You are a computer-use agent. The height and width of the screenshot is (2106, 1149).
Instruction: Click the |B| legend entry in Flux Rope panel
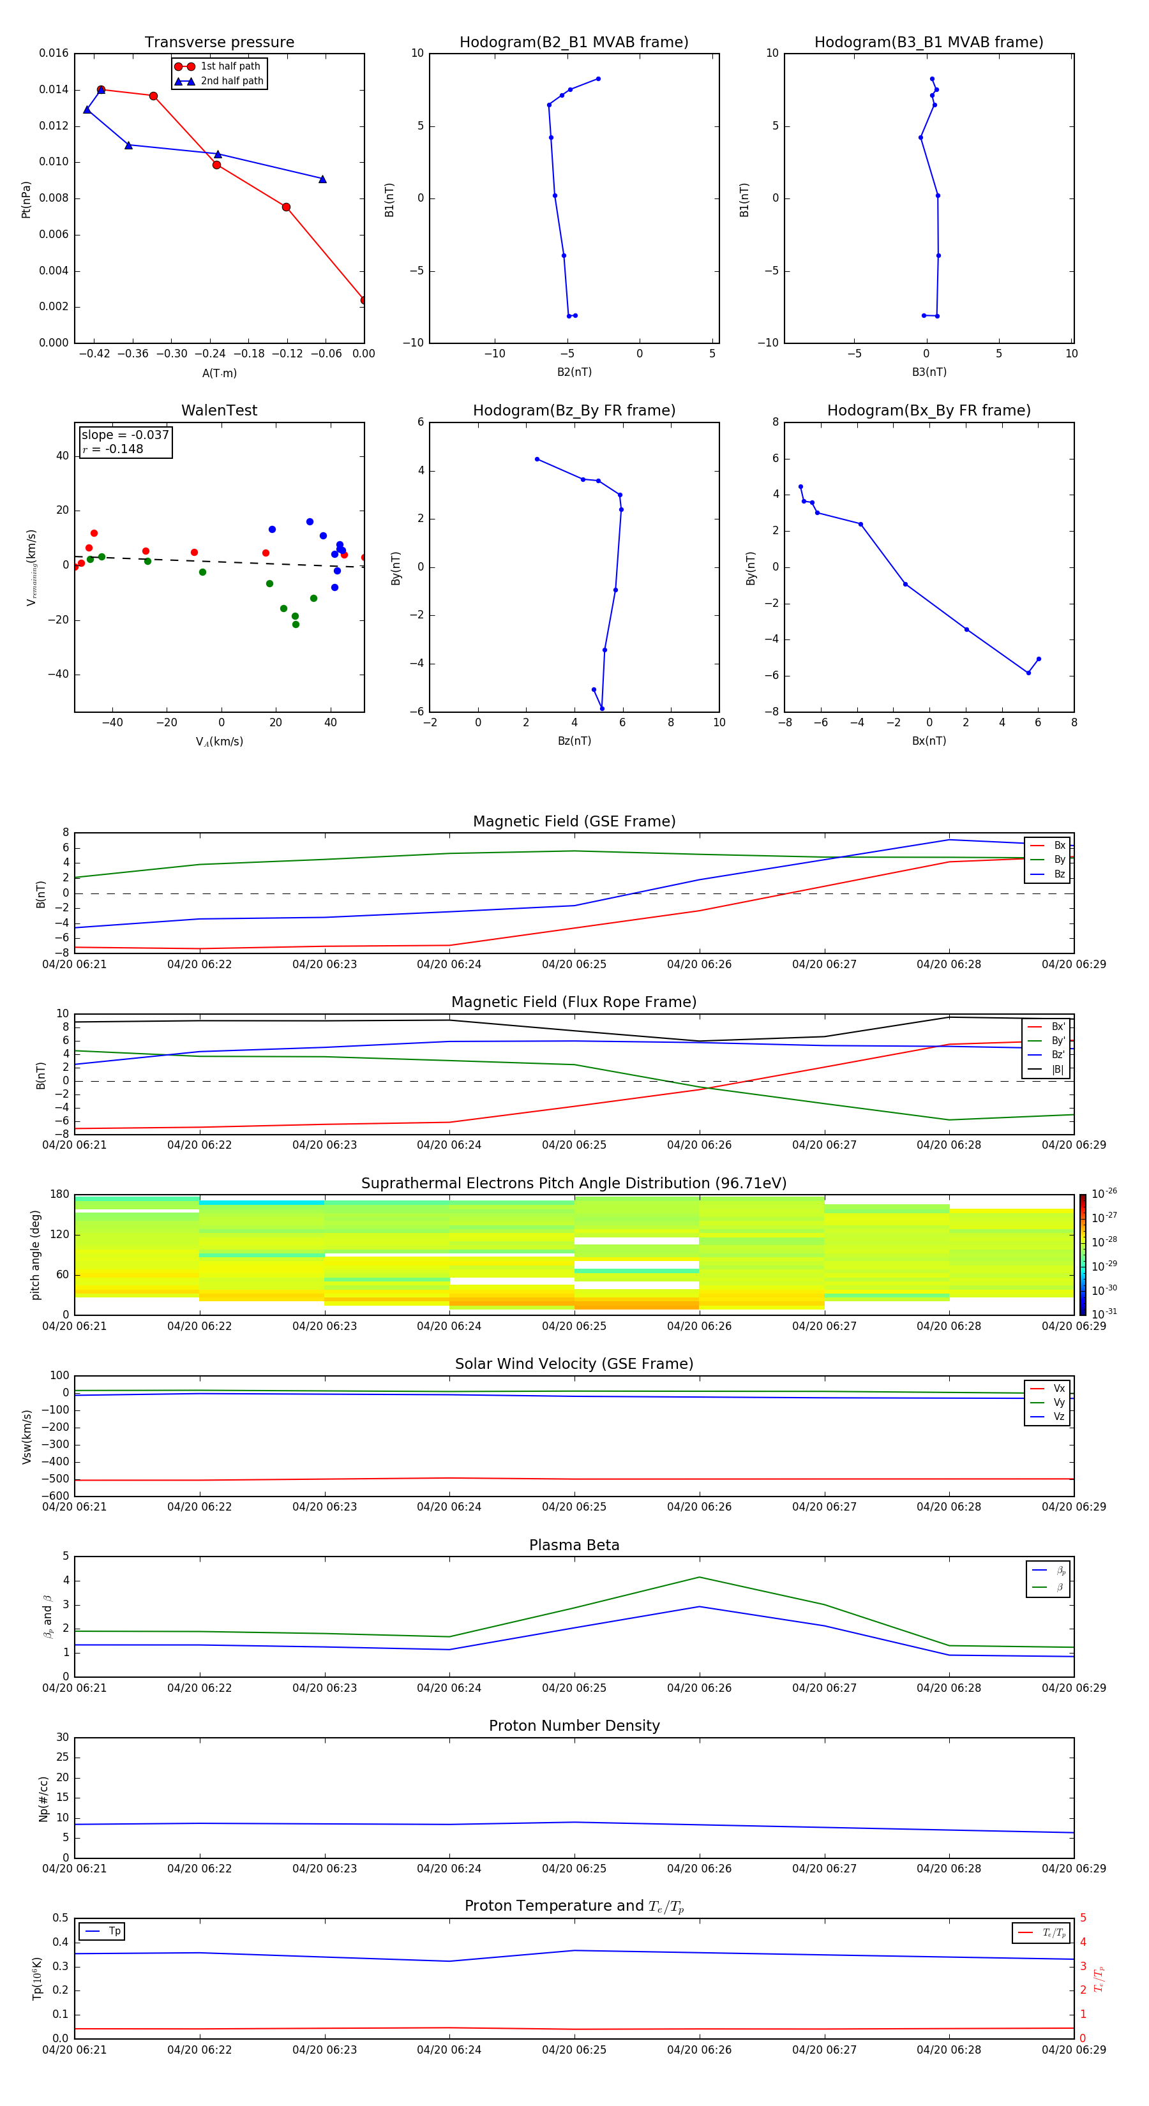pos(1046,1070)
